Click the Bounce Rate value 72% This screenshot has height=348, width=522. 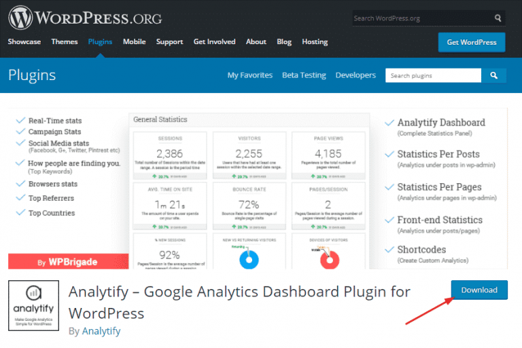coord(249,204)
